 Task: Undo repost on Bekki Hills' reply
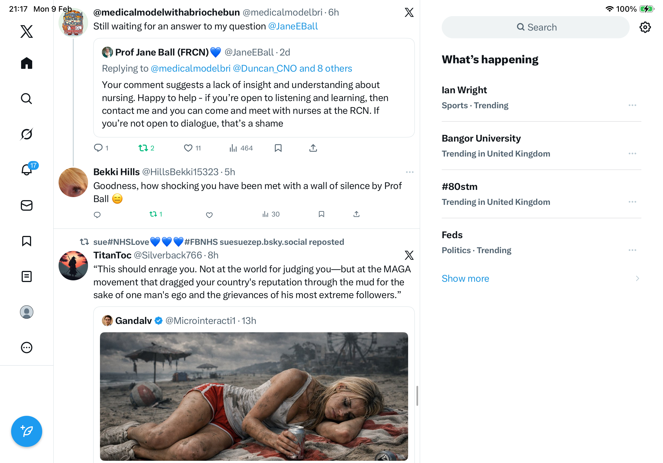(155, 214)
